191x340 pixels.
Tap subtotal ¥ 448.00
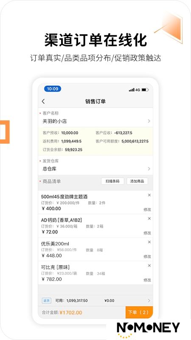pos(52,256)
